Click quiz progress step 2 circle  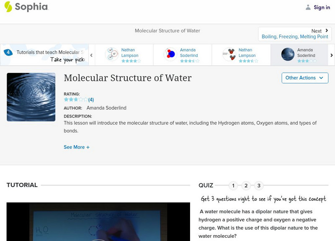click(x=247, y=185)
